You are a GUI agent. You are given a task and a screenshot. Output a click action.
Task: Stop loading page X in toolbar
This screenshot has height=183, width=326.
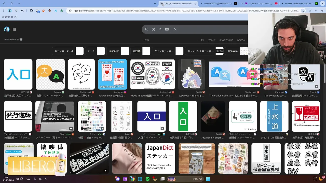310,11
